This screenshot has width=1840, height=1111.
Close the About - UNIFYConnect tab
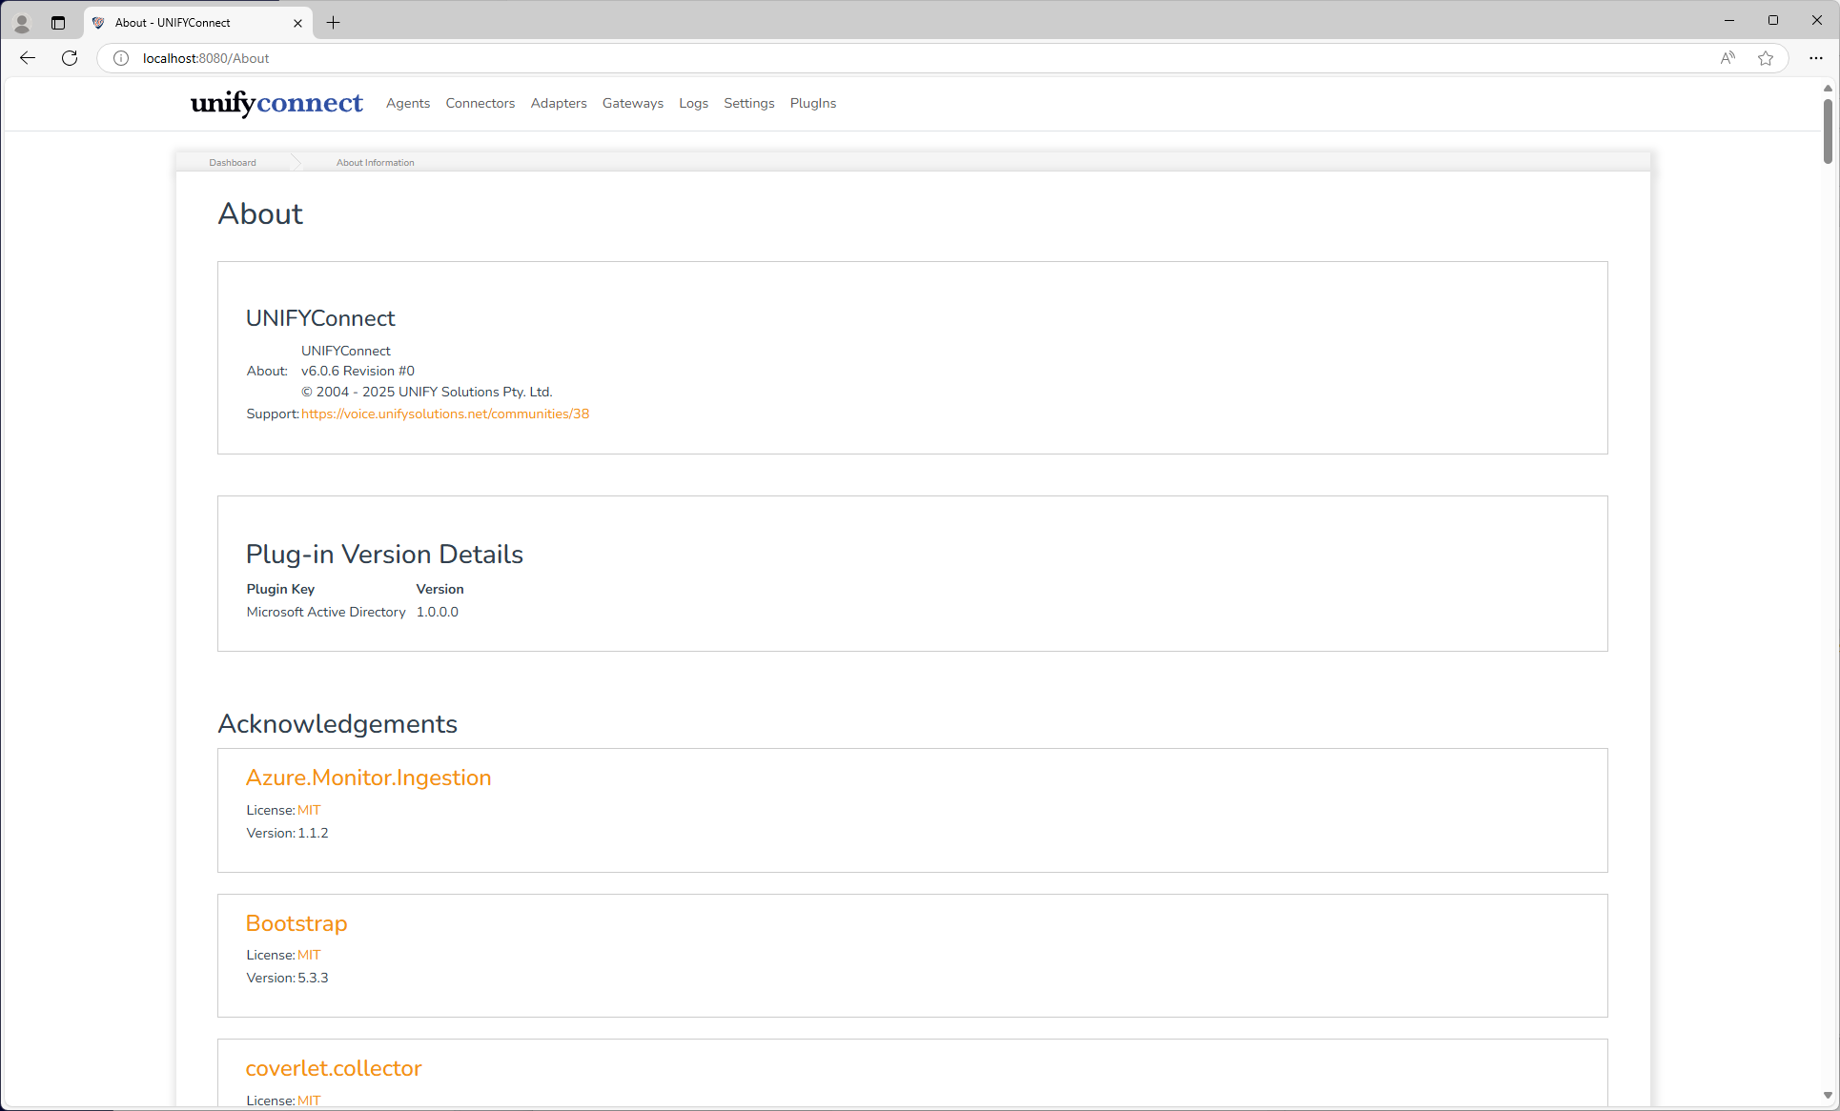tap(297, 23)
